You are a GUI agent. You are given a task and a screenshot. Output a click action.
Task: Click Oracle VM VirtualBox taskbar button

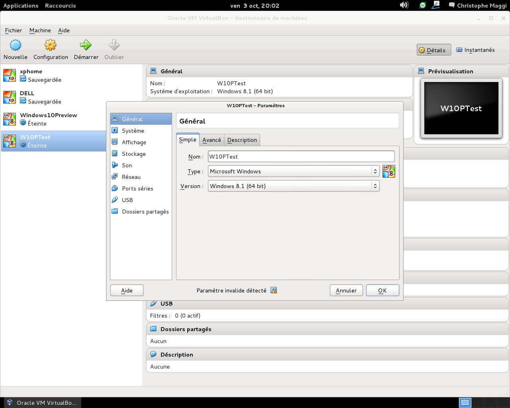(x=43, y=403)
